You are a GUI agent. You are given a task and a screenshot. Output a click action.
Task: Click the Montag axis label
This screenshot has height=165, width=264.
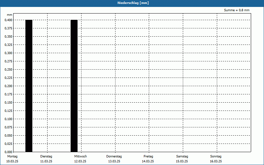click(x=12, y=156)
